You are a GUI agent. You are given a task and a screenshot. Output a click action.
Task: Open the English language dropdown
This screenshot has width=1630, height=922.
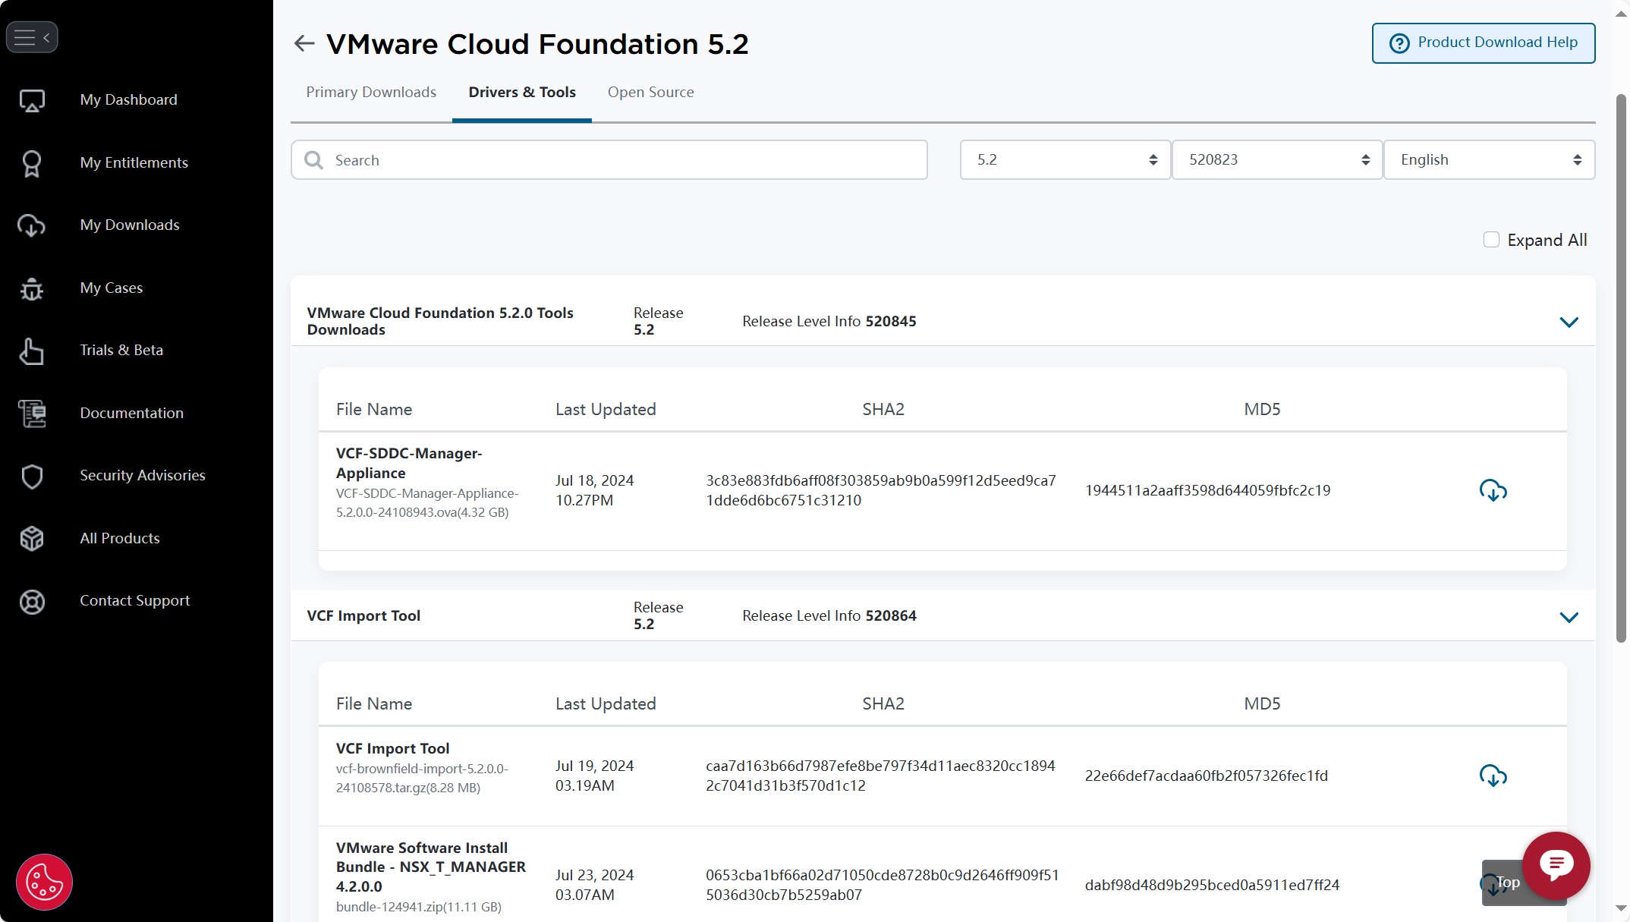pos(1489,160)
